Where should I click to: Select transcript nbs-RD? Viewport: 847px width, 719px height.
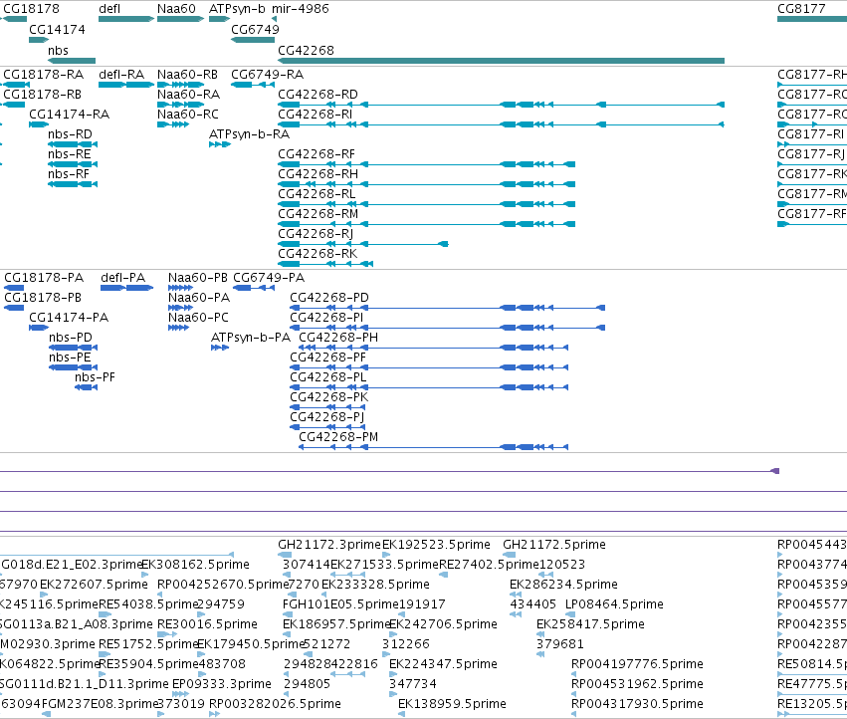click(x=73, y=144)
